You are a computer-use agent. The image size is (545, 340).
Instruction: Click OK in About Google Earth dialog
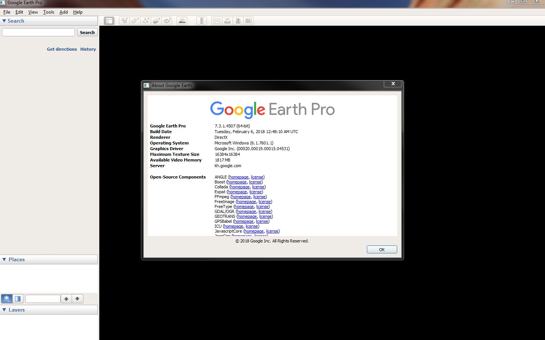pyautogui.click(x=382, y=250)
